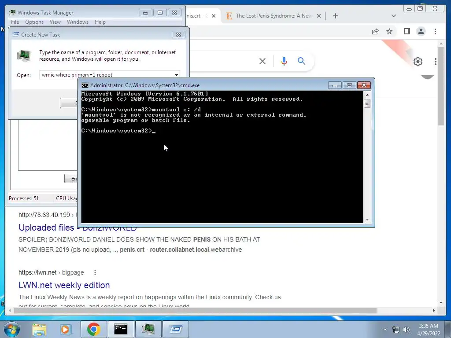Screen dimensions: 451x338
Task: Open Task Manager File menu
Action: point(15,22)
